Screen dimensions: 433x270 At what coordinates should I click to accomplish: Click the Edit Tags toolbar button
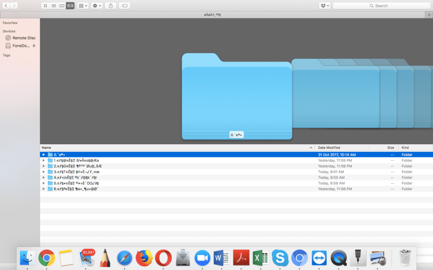point(124,5)
